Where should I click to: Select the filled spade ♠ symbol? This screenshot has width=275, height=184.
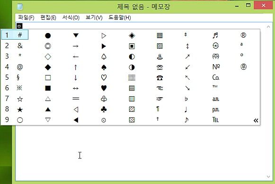pos(104,67)
